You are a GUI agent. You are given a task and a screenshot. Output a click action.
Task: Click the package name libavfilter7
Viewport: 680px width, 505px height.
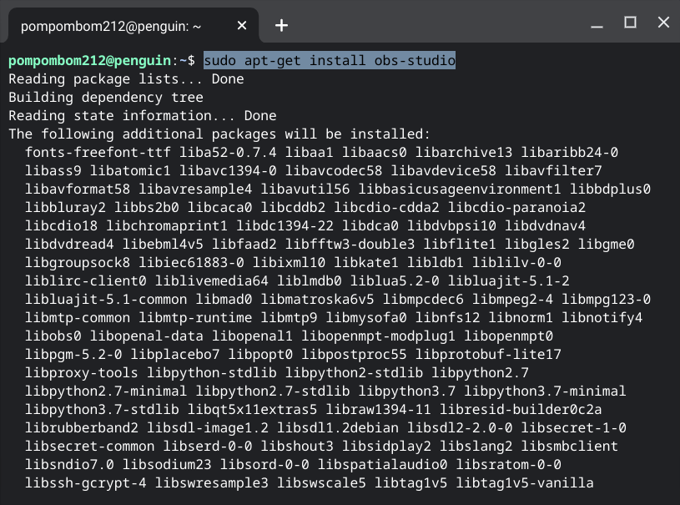[553, 170]
